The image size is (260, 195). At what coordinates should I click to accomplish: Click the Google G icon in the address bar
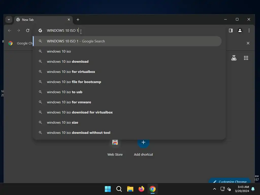pyautogui.click(x=40, y=30)
